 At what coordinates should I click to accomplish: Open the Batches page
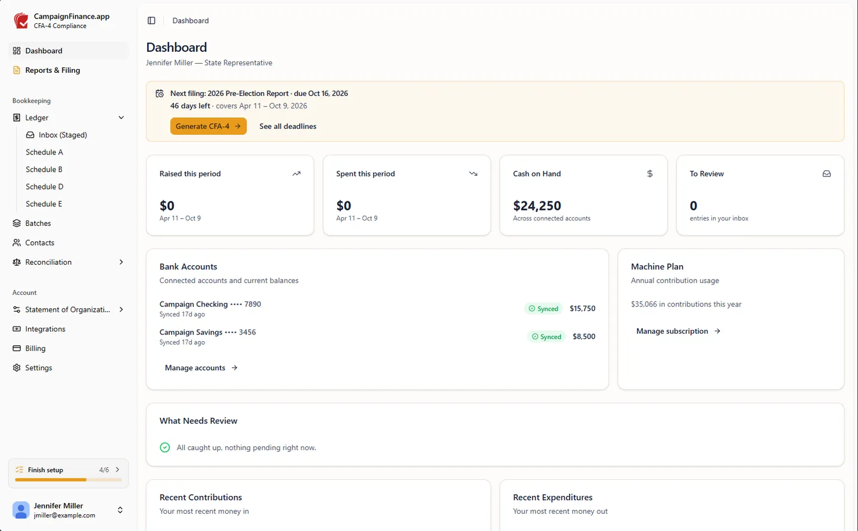(x=69, y=223)
